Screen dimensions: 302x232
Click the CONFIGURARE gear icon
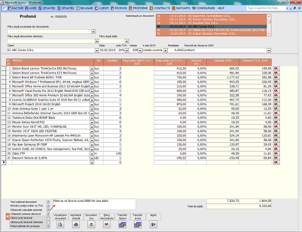[x=194, y=8]
